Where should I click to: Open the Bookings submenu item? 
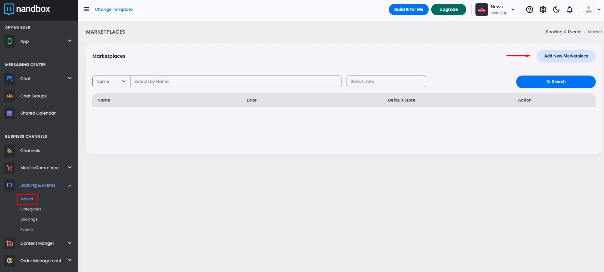(x=29, y=219)
